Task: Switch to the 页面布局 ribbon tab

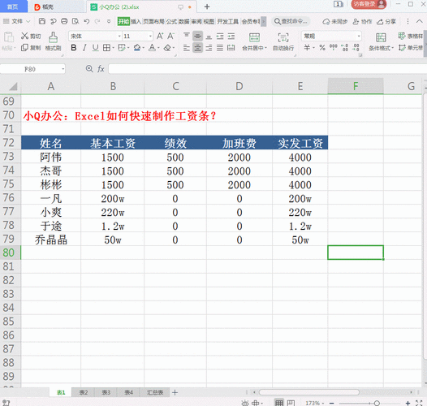Action: tap(154, 21)
